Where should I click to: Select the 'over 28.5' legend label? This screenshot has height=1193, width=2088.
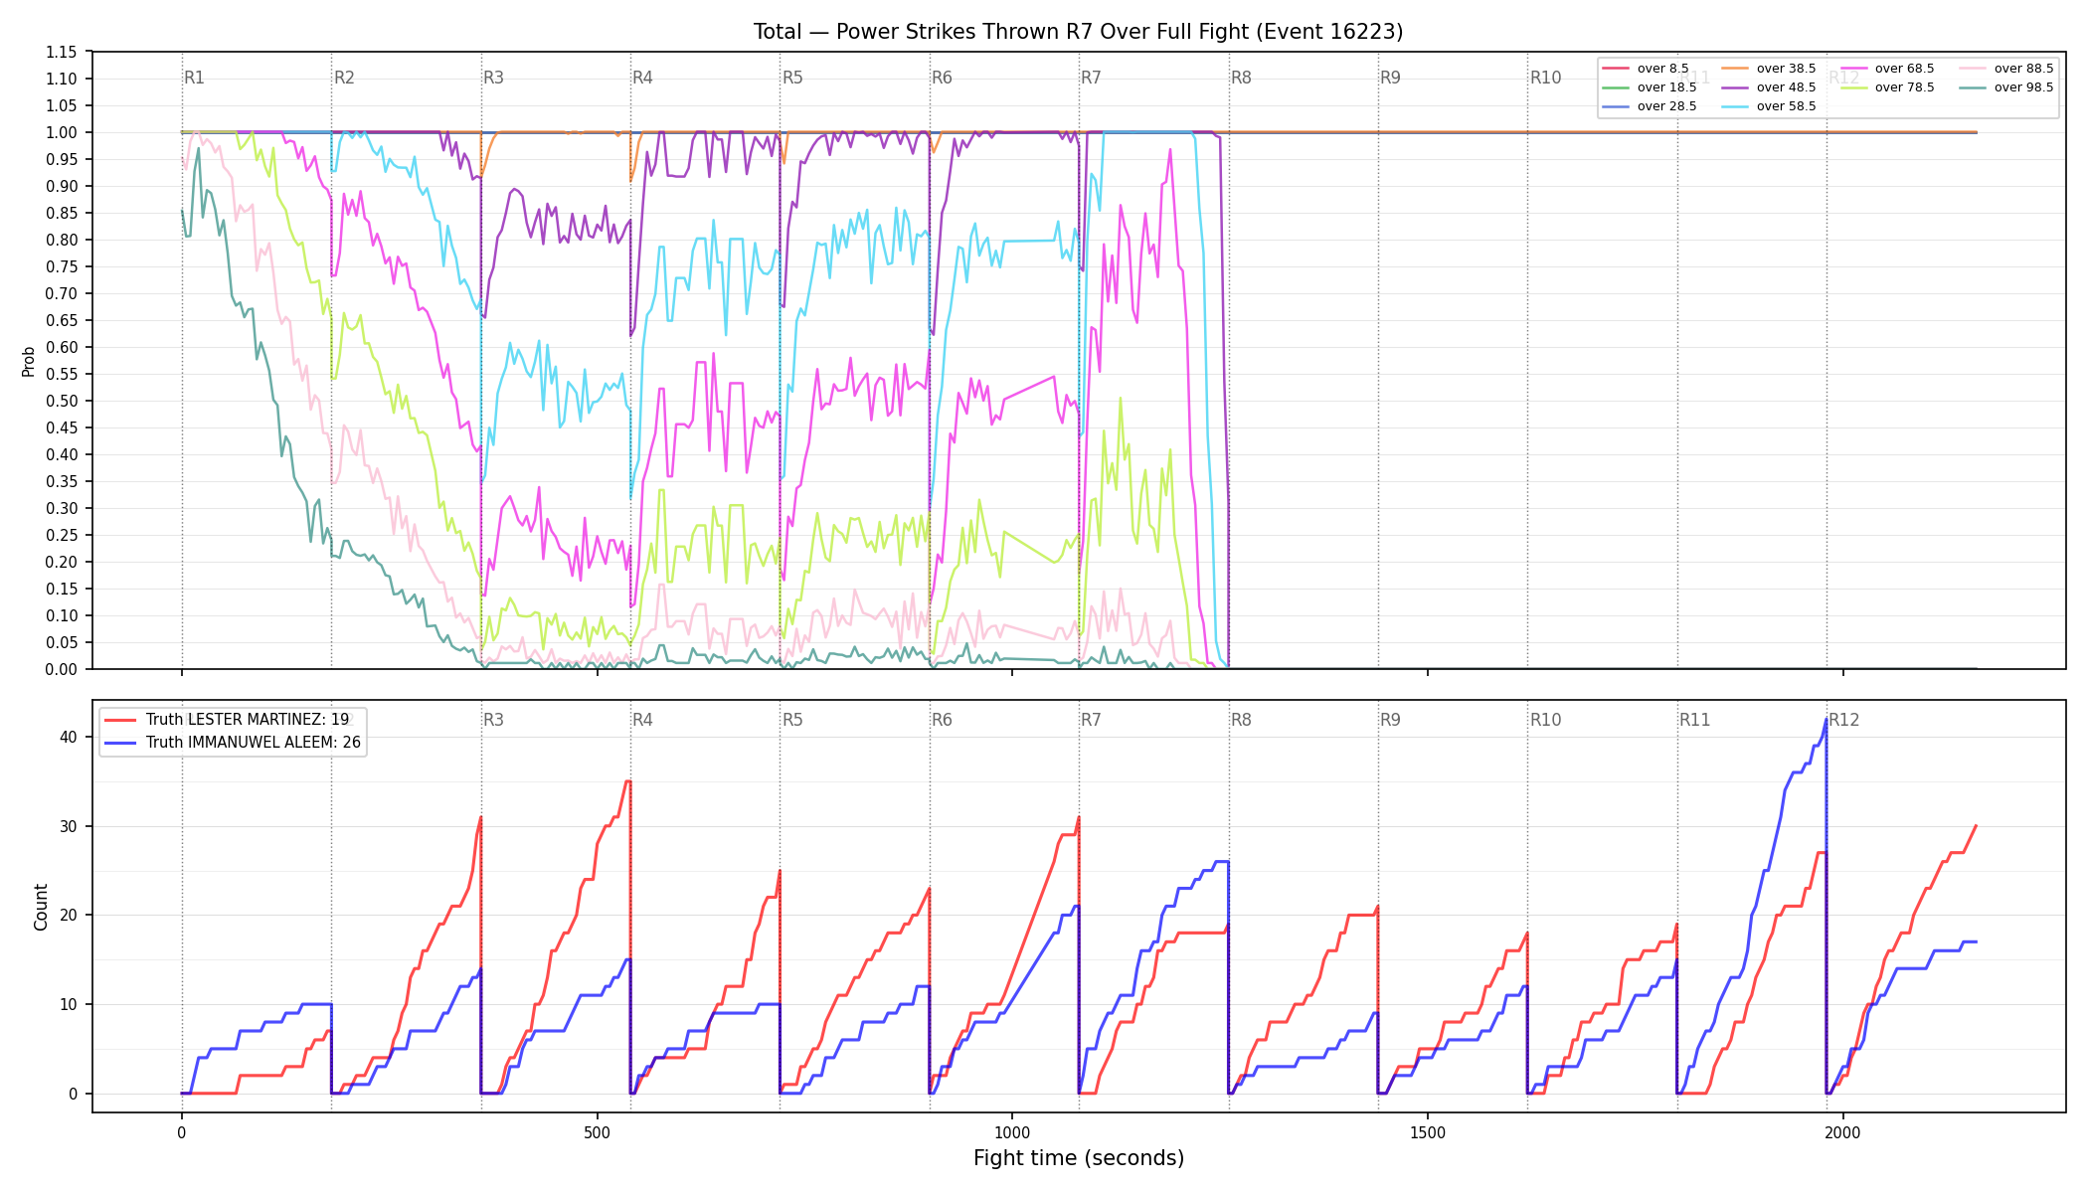coord(1666,106)
